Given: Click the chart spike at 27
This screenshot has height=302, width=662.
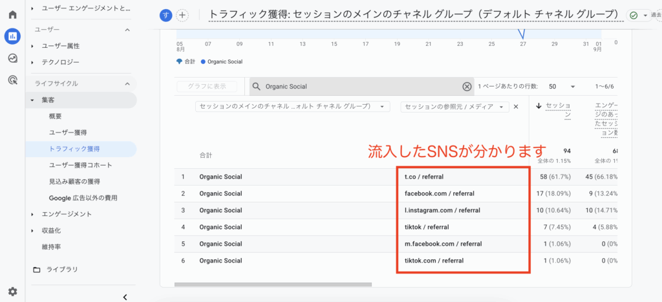Looking at the screenshot, I should coord(522,35).
